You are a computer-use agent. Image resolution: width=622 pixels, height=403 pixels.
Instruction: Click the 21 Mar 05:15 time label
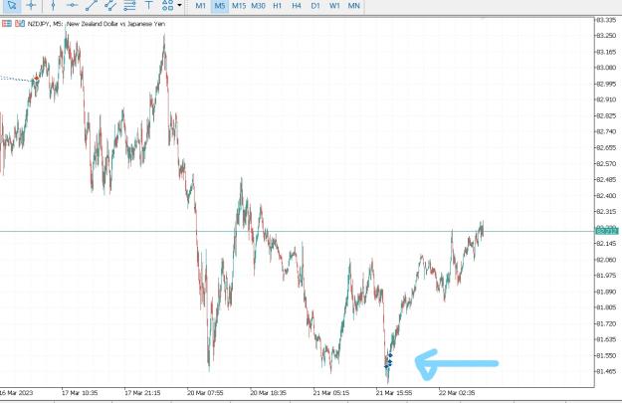[331, 393]
